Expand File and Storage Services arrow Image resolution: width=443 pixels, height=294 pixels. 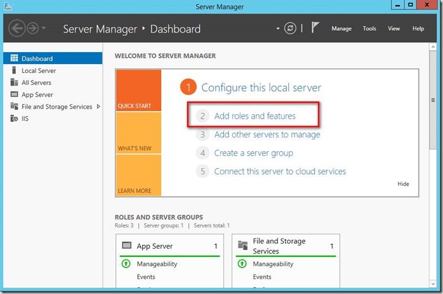[98, 106]
